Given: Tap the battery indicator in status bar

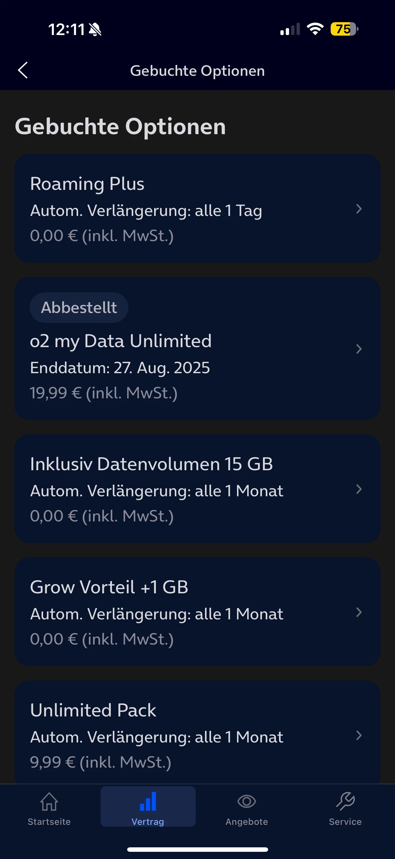Looking at the screenshot, I should pos(344,29).
